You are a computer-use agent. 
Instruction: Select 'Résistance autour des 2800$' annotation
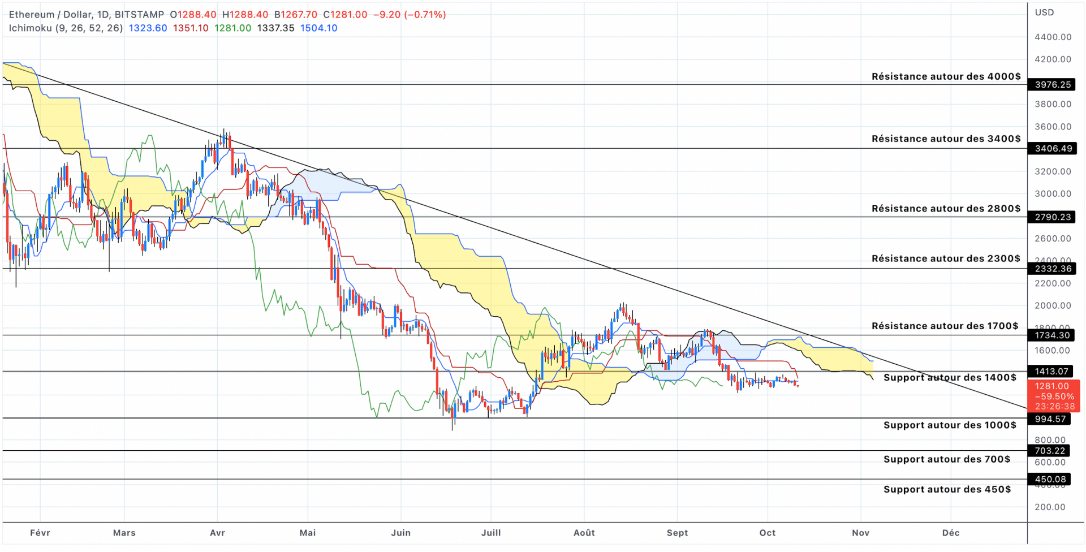click(946, 209)
